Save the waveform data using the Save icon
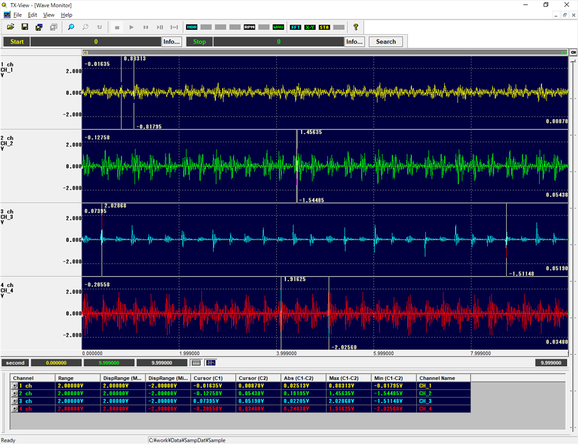The image size is (578, 444). point(25,27)
